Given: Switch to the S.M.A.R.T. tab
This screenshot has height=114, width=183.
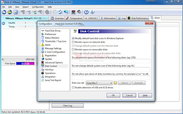Looking at the screenshot, I should (91, 18).
